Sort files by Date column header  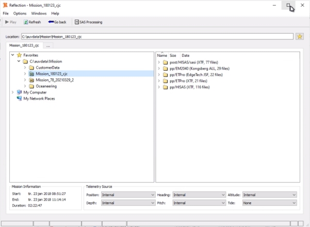click(186, 55)
